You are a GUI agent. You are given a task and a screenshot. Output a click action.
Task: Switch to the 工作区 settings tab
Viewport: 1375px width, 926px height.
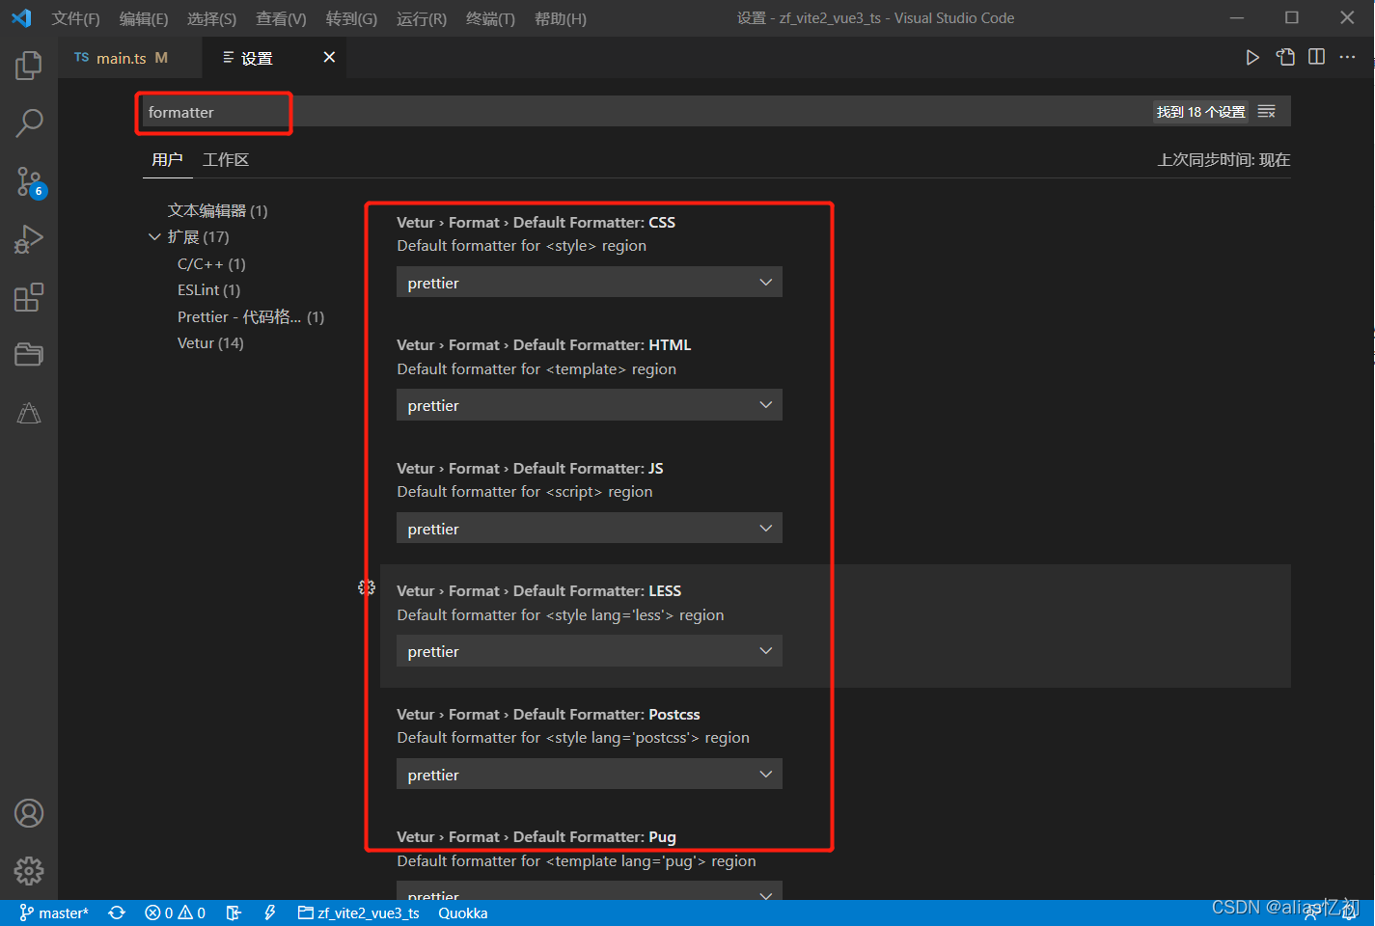click(x=225, y=159)
